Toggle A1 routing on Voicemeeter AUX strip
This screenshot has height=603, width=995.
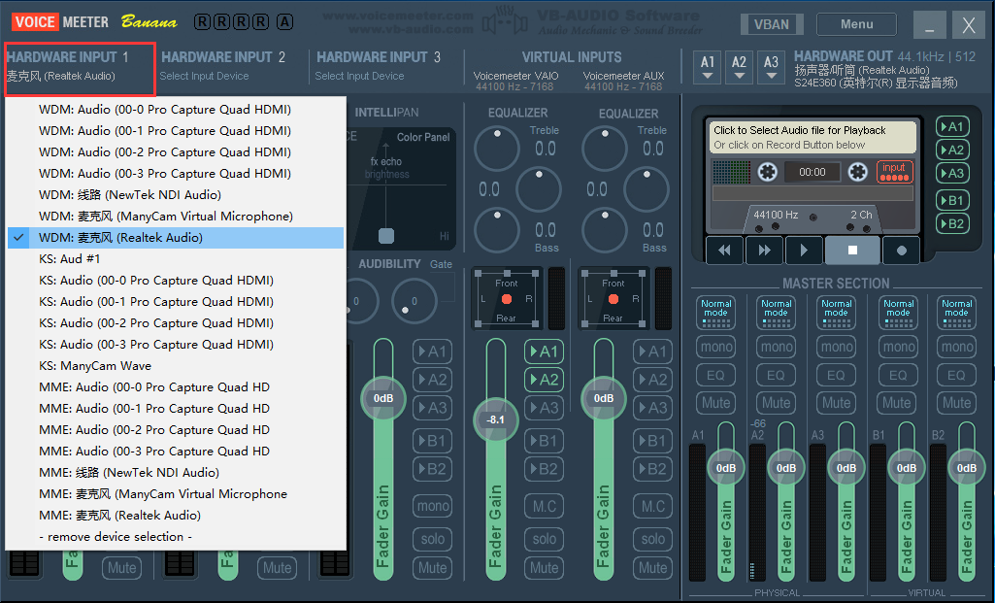(653, 352)
